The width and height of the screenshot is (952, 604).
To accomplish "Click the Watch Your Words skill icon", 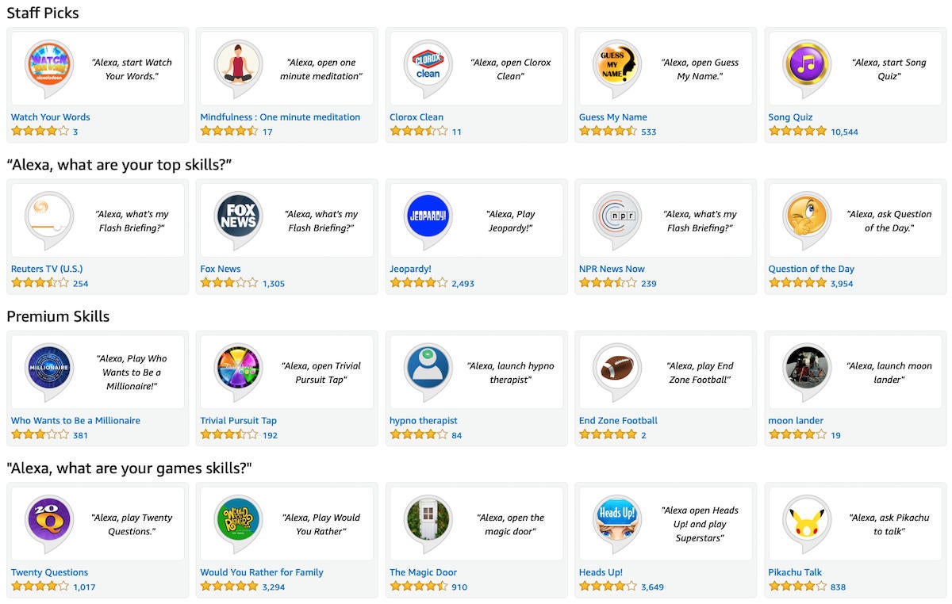I will click(x=48, y=67).
